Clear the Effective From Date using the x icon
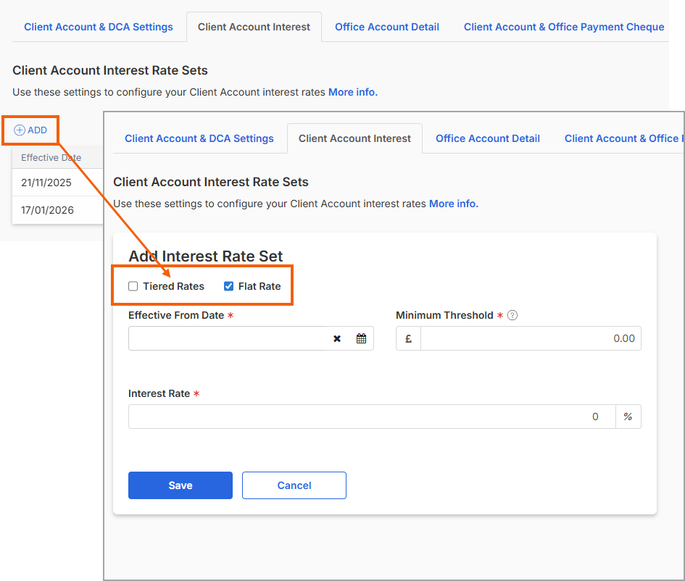 pyautogui.click(x=337, y=338)
